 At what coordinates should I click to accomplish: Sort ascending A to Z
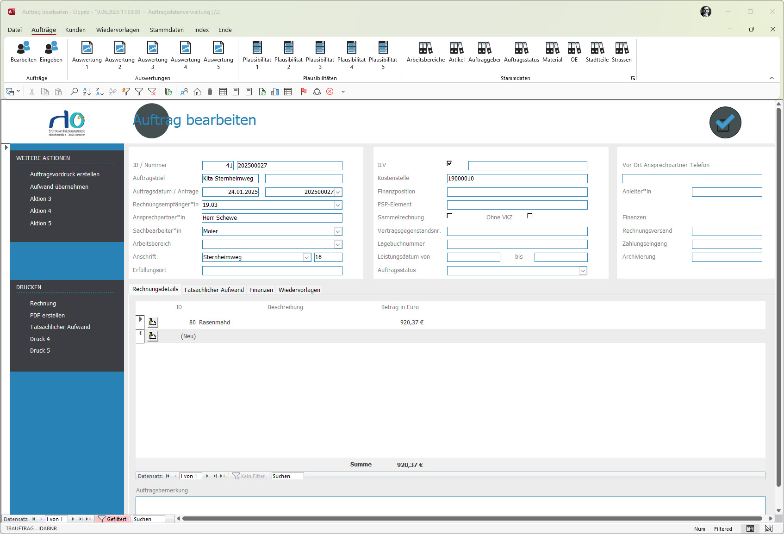[87, 92]
